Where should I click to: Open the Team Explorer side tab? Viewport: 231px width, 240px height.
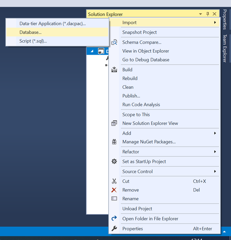(x=225, y=48)
